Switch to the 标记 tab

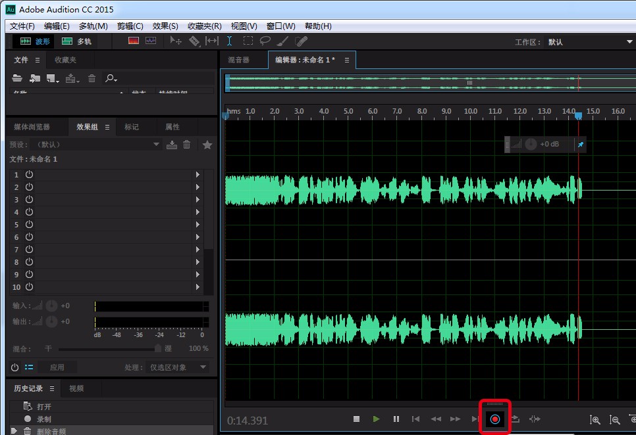(x=132, y=127)
